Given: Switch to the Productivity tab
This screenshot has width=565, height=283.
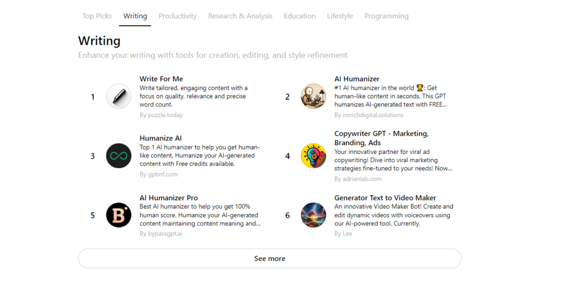Looking at the screenshot, I should (x=178, y=16).
